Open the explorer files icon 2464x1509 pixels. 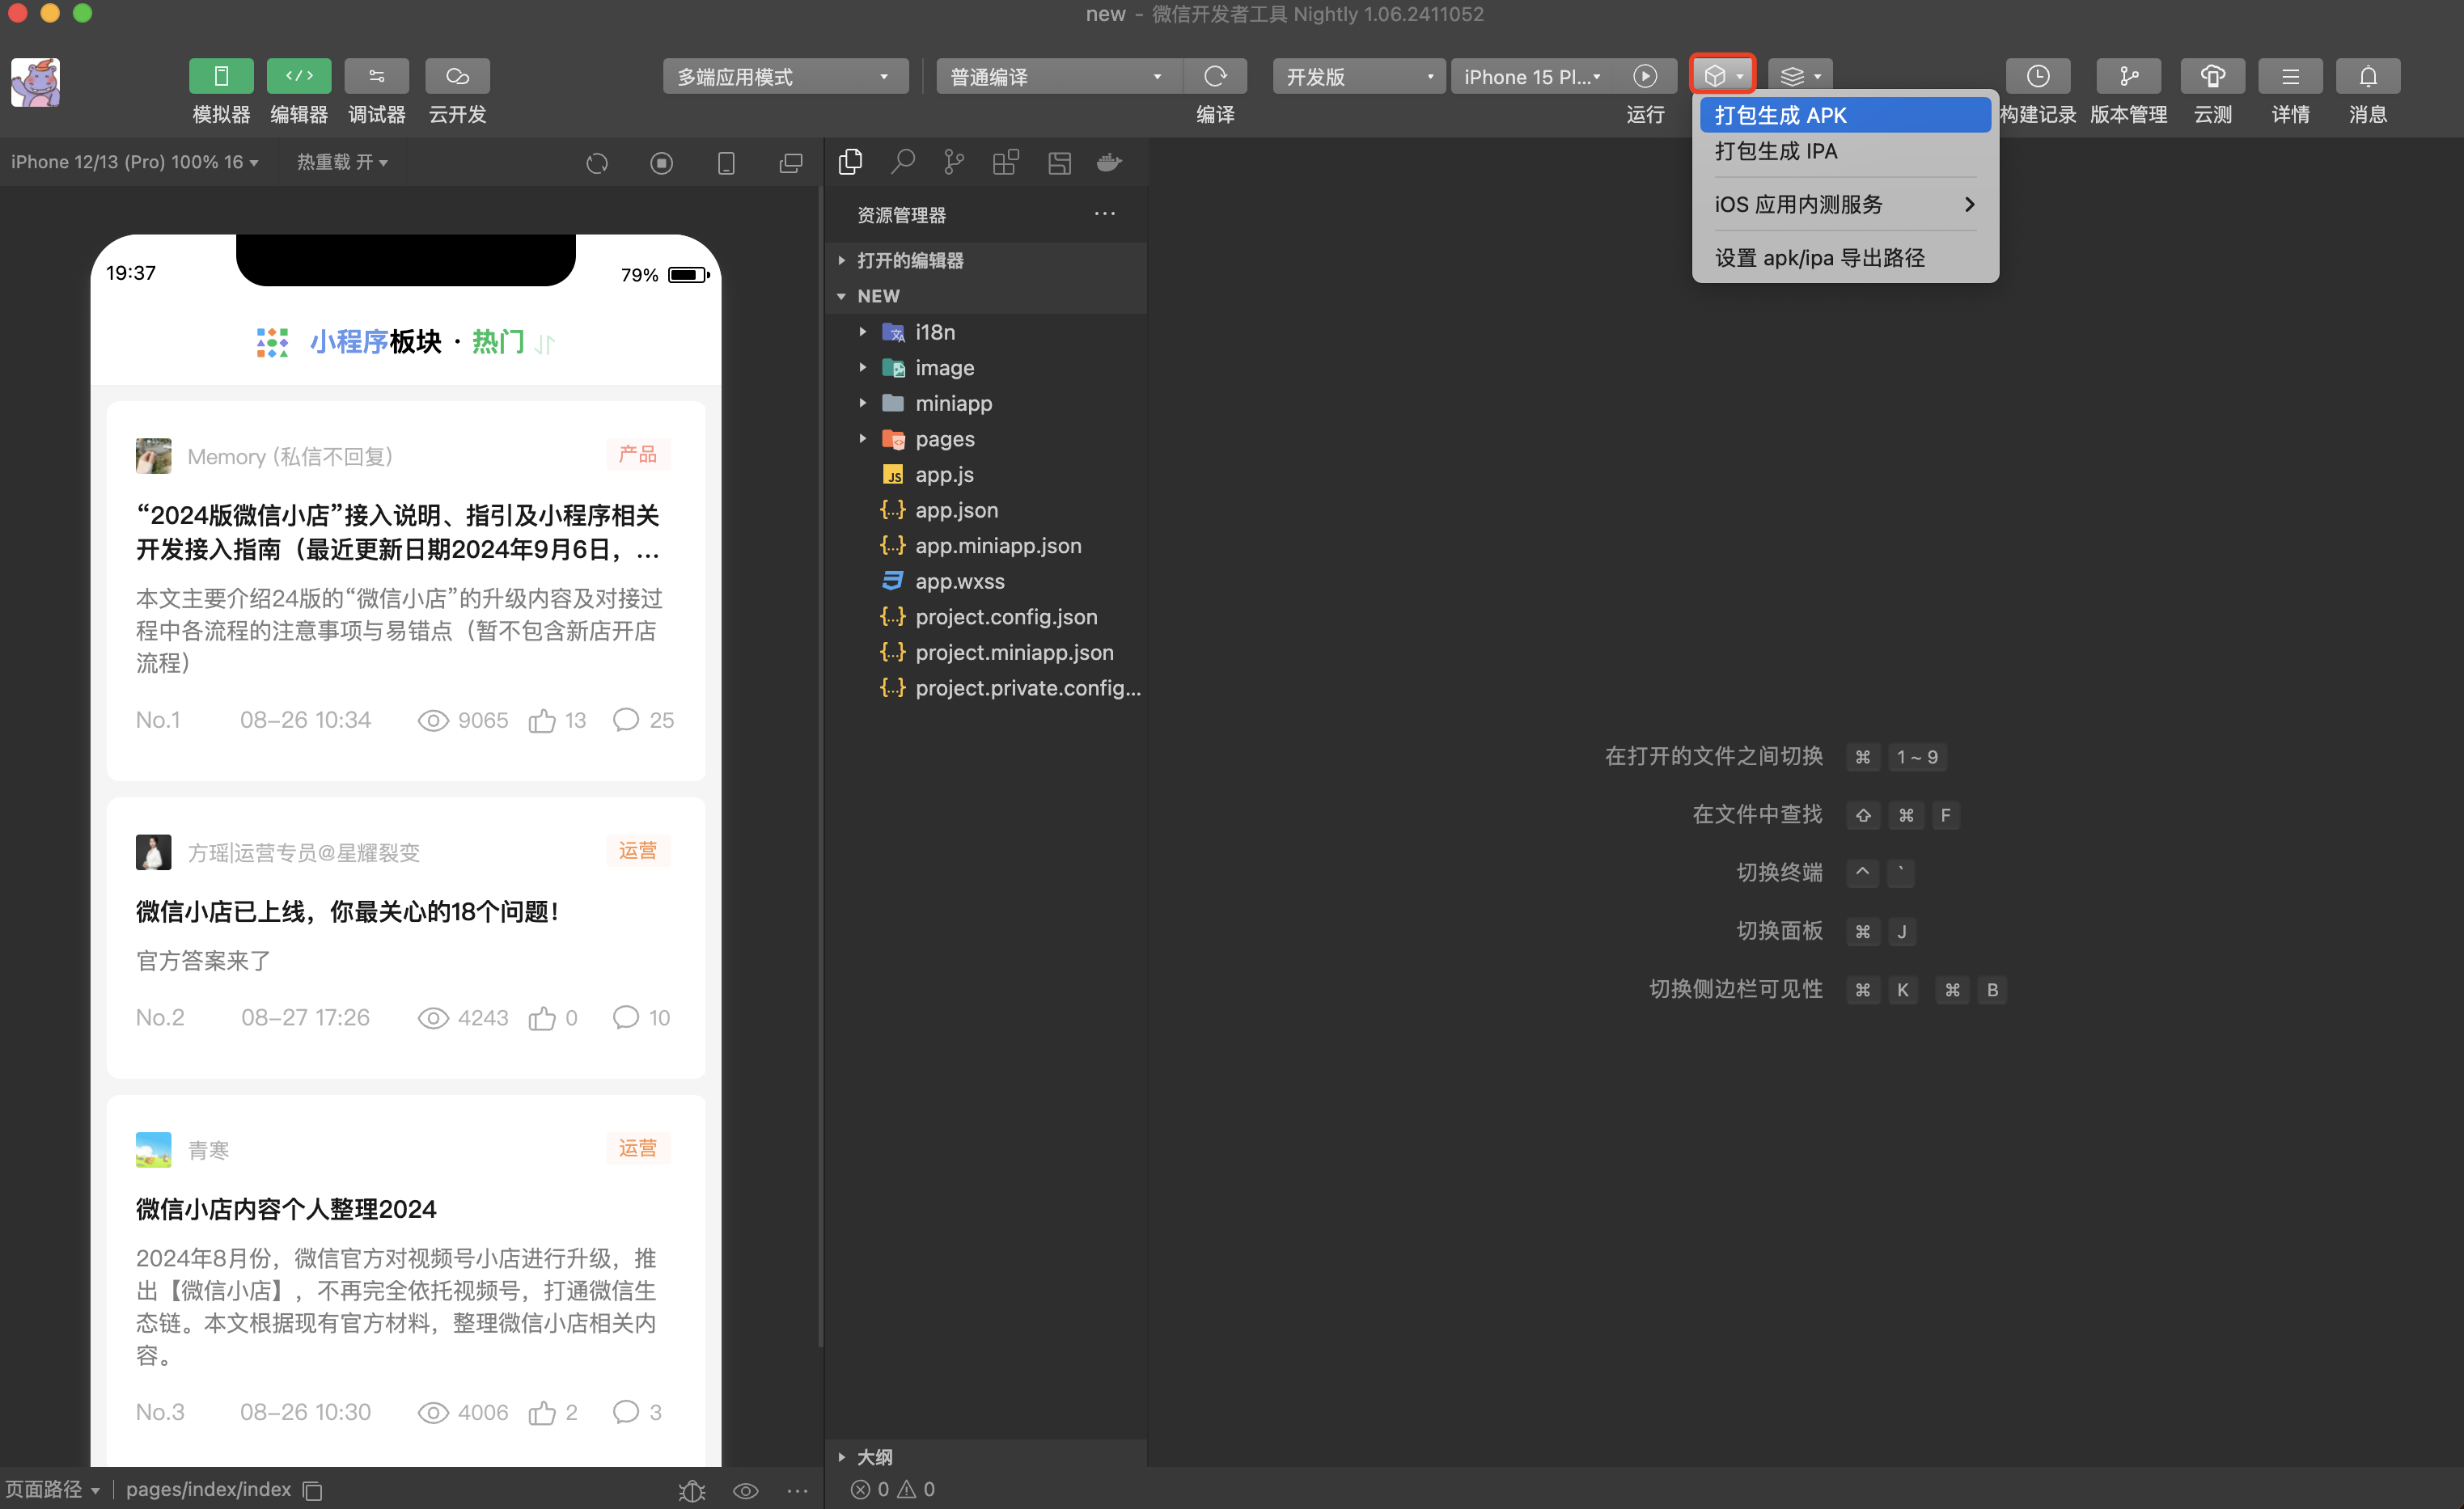(x=851, y=162)
